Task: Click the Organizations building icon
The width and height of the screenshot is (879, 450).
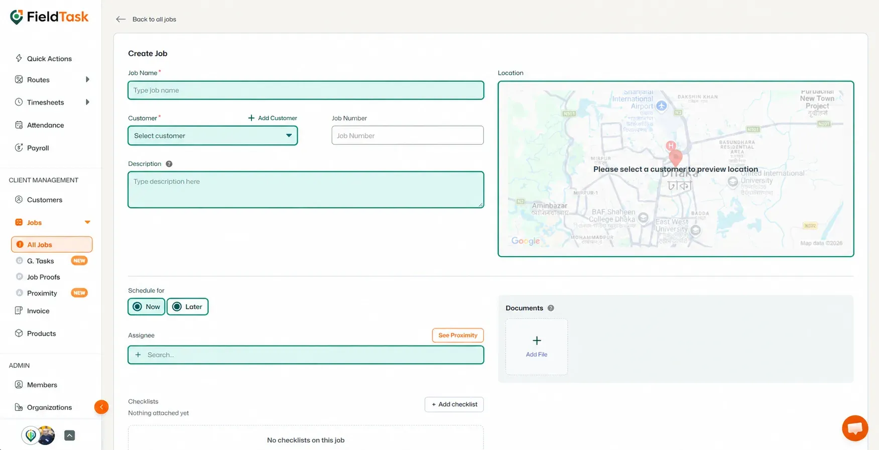Action: click(x=19, y=407)
